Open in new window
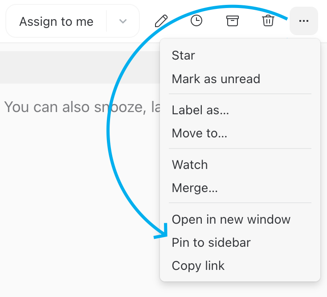Image resolution: width=327 pixels, height=297 pixels. tap(231, 219)
